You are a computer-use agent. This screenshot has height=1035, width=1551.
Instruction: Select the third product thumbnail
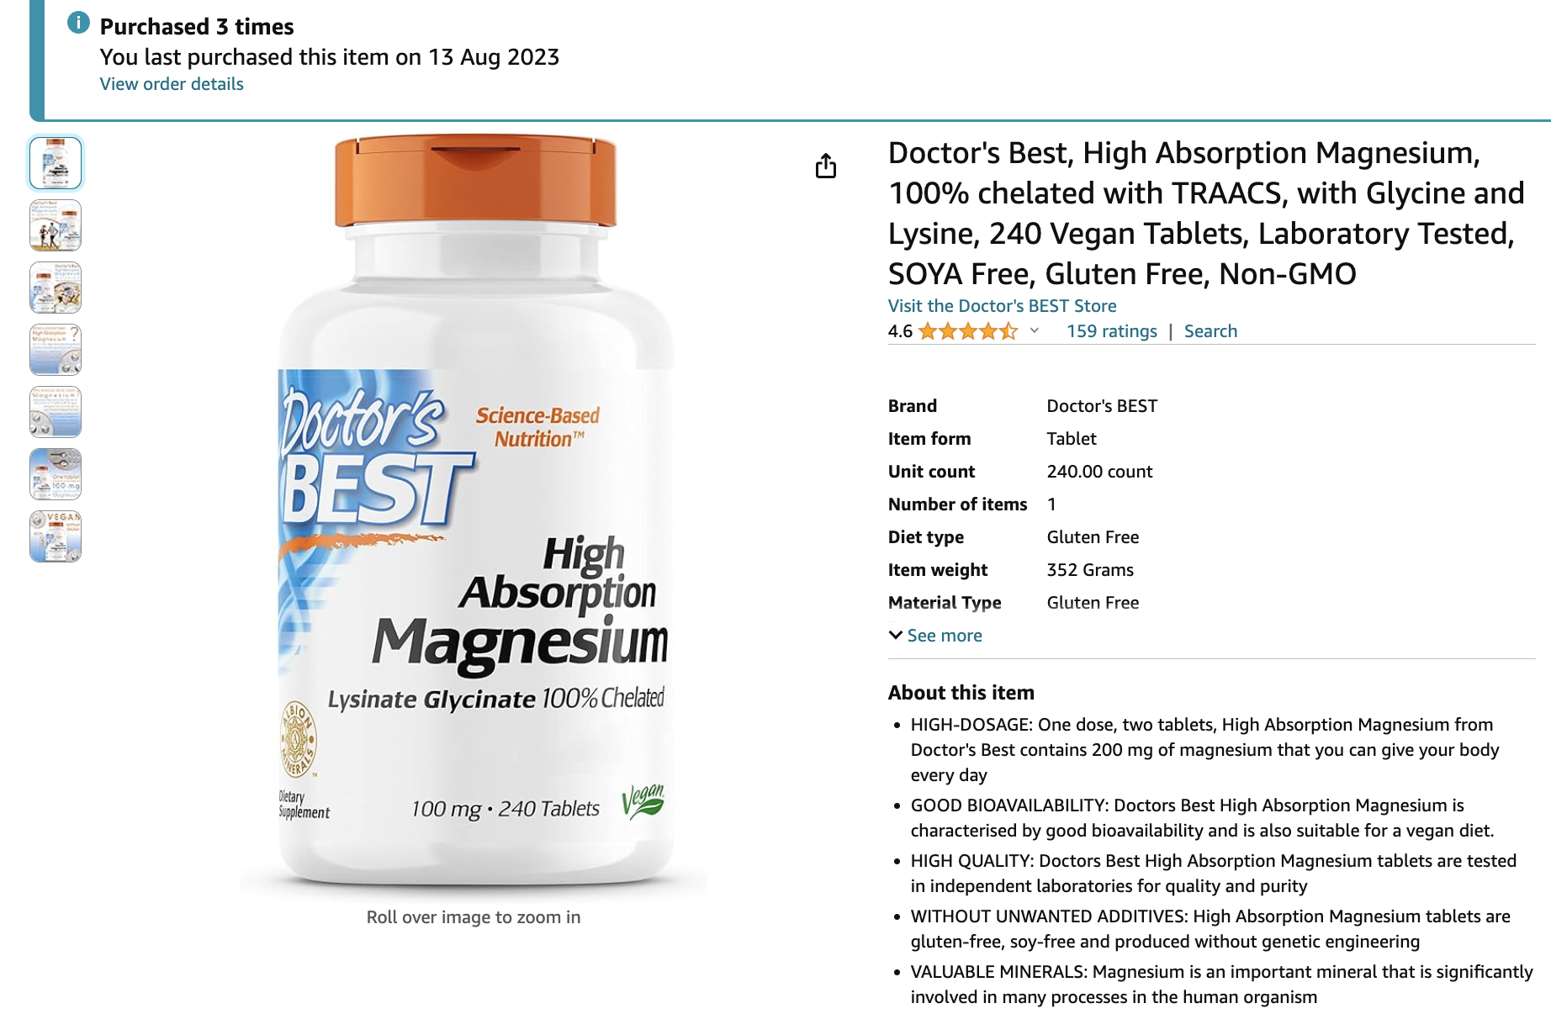tap(56, 288)
